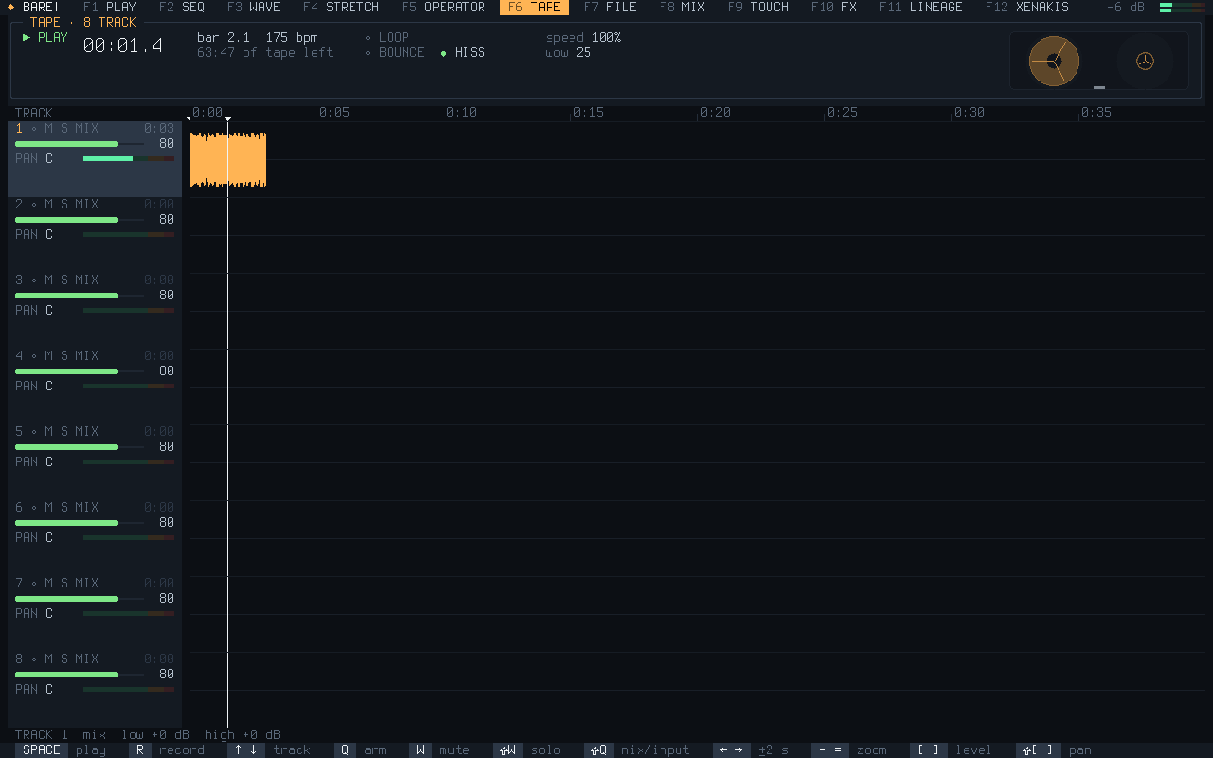The height and width of the screenshot is (758, 1213).
Task: Click the orange audio clip on track 1
Action: pos(227,159)
